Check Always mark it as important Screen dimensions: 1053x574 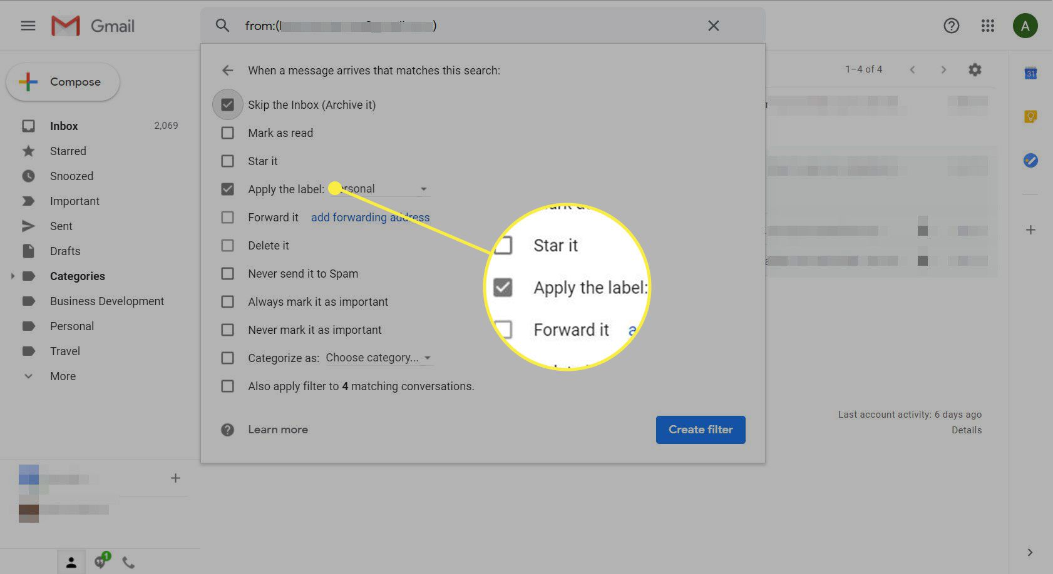pyautogui.click(x=228, y=301)
